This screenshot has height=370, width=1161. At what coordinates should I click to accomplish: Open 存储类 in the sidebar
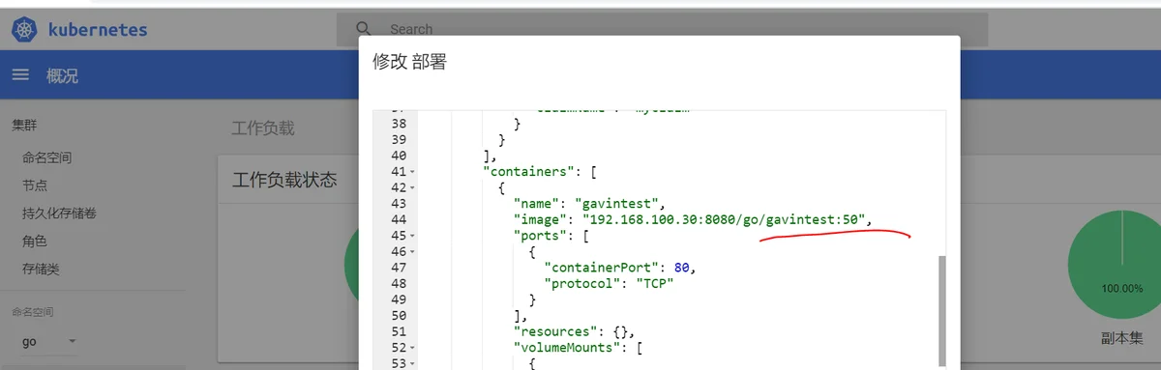tap(41, 270)
